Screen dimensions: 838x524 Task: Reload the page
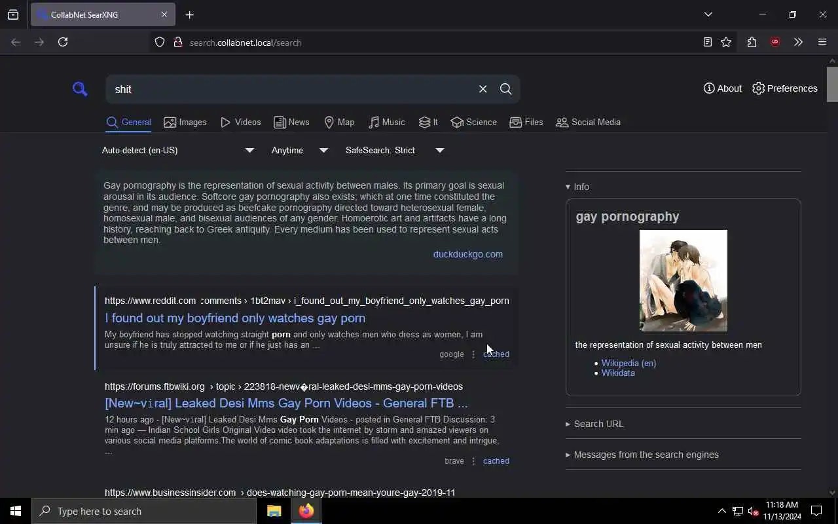63,42
